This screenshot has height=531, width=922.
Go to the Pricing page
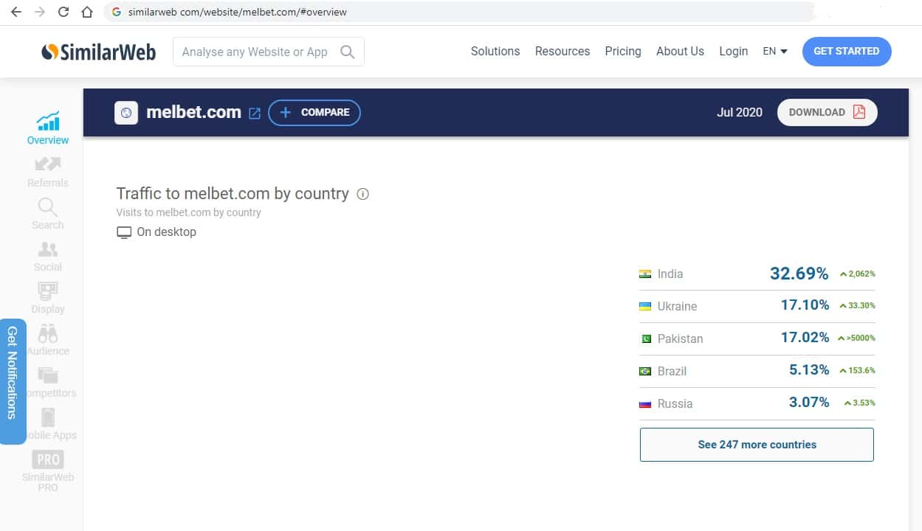623,52
